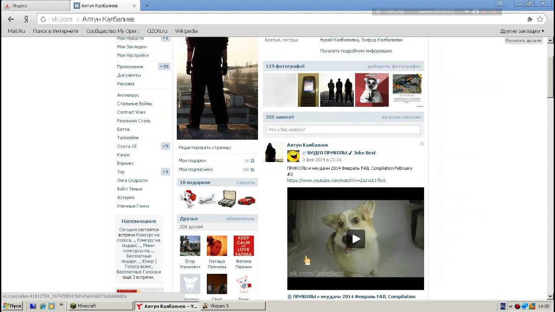The image size is (555, 312).
Task: Open the lemur meme photo thumbnail
Action: (x=372, y=90)
